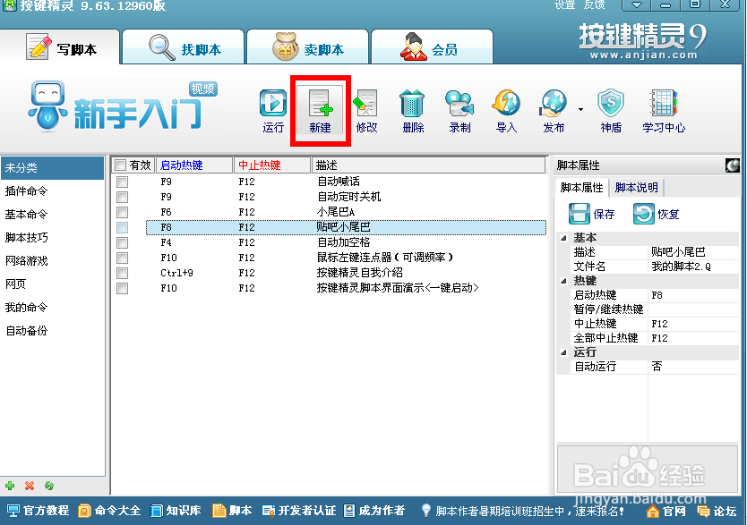This screenshot has width=747, height=525.
Task: Collapse the 热键 property group
Action: [x=564, y=281]
